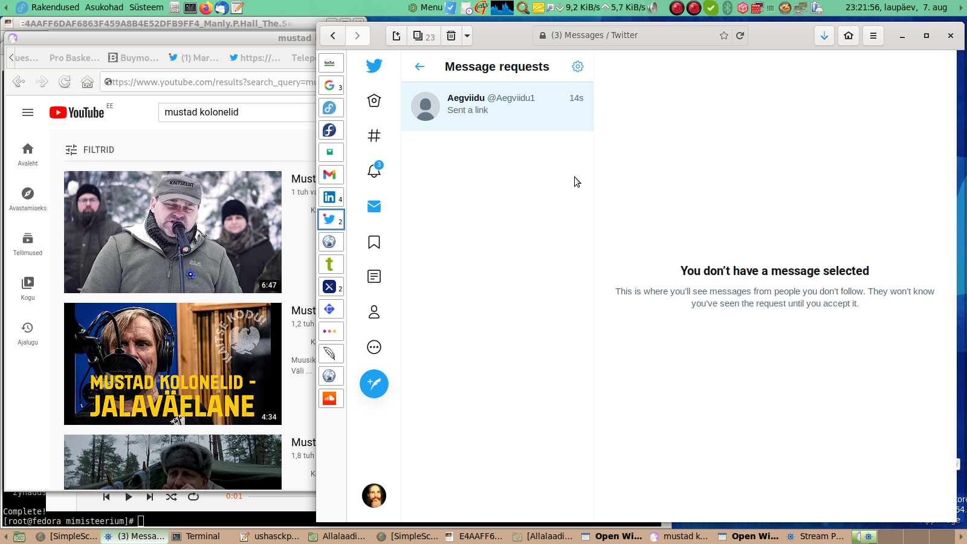This screenshot has width=967, height=544.
Task: Click the media player seek slider
Action: tap(281, 497)
